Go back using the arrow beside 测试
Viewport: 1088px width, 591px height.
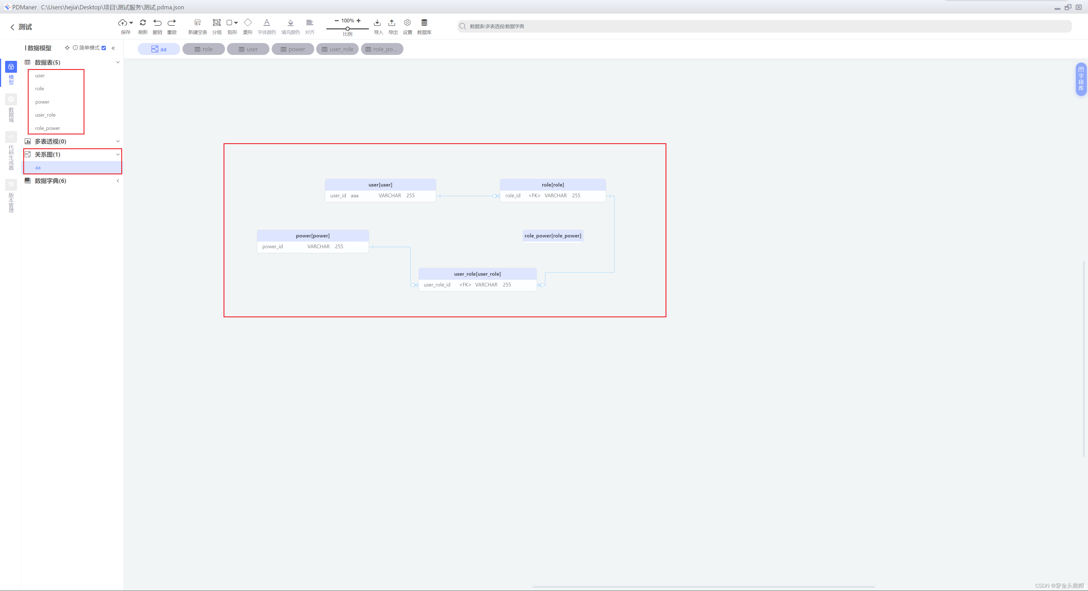(x=12, y=27)
